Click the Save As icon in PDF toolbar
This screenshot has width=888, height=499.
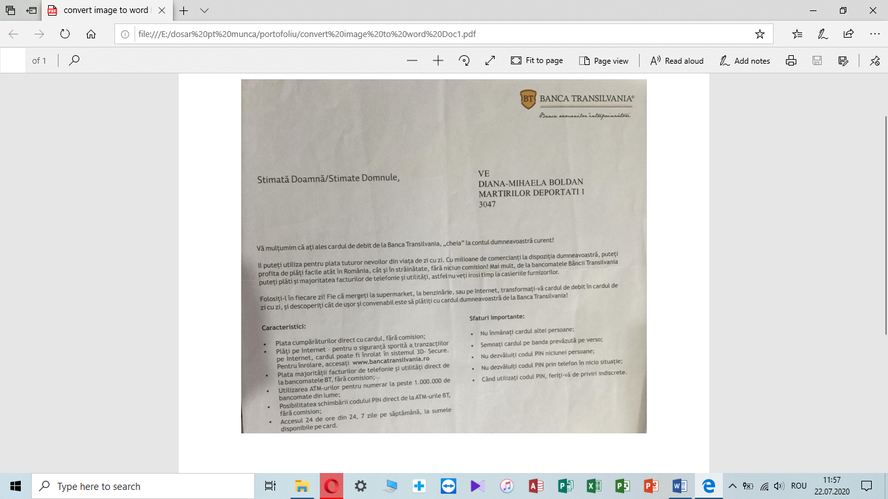click(x=843, y=60)
